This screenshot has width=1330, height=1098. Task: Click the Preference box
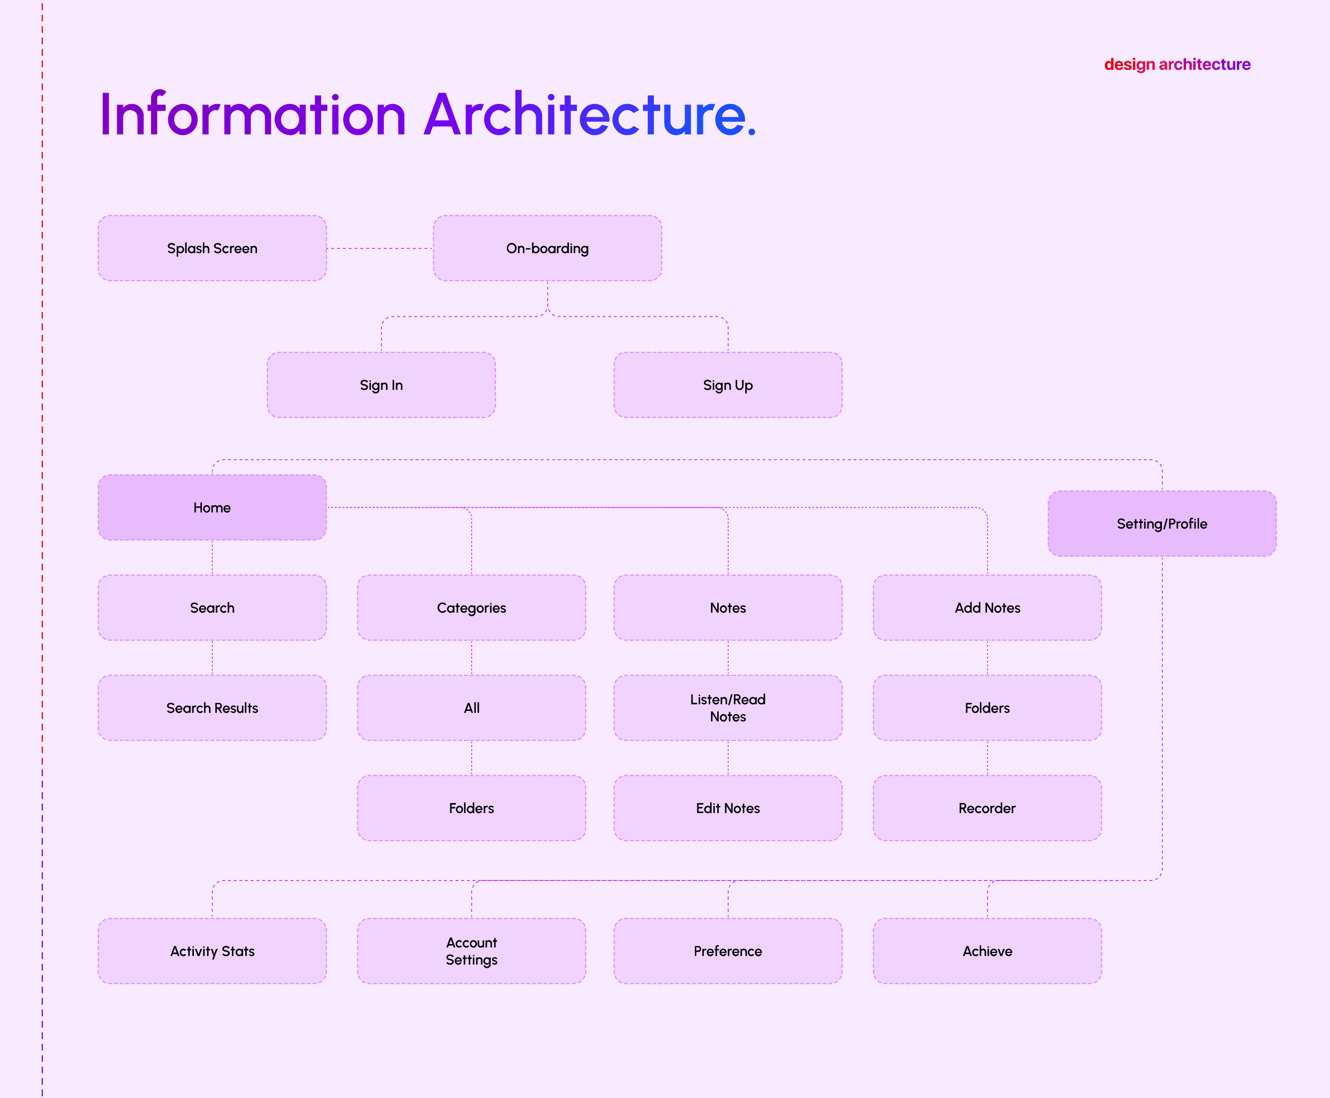pos(727,951)
